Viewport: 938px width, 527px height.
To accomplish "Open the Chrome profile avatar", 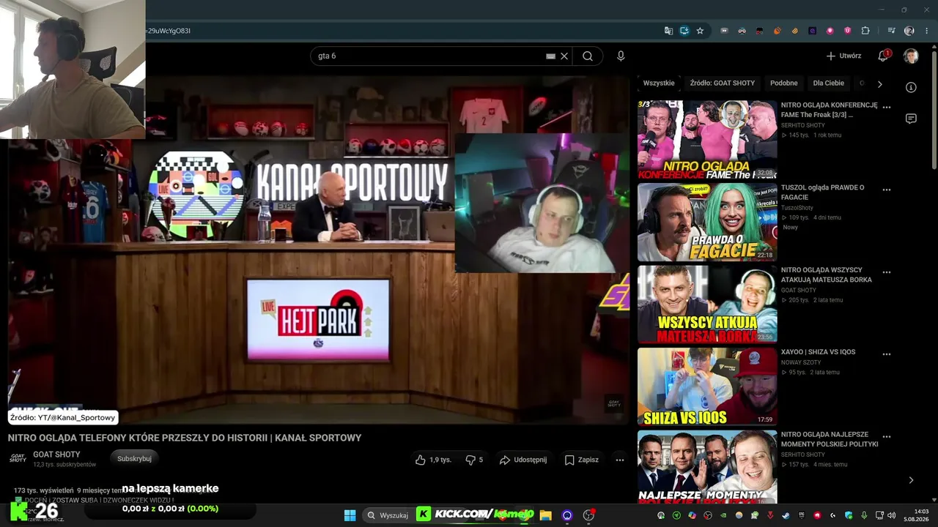I will 909,31.
